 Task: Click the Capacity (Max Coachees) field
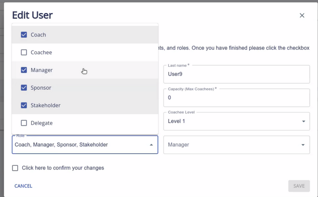coord(236,98)
